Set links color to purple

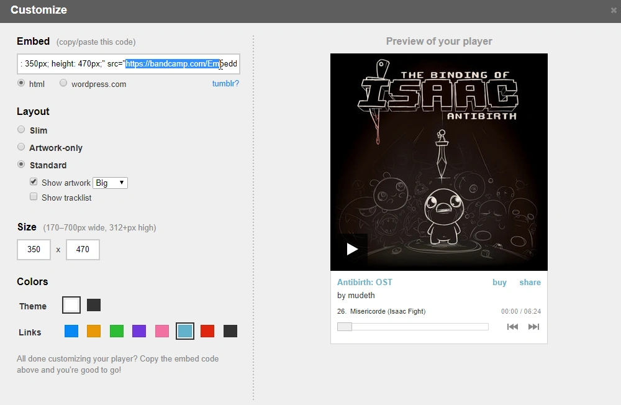pyautogui.click(x=139, y=331)
